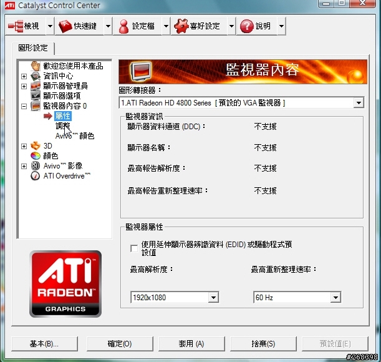This screenshot has height=362, width=381.
Task: Click the 顯示器名稱 label text
Action: coord(149,147)
